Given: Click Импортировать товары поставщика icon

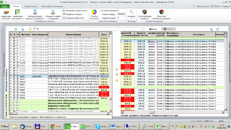Looking at the screenshot, I should pos(35,12).
